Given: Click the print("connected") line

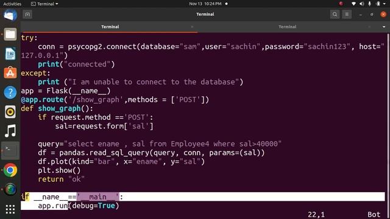Looking at the screenshot, I should tap(76, 64).
